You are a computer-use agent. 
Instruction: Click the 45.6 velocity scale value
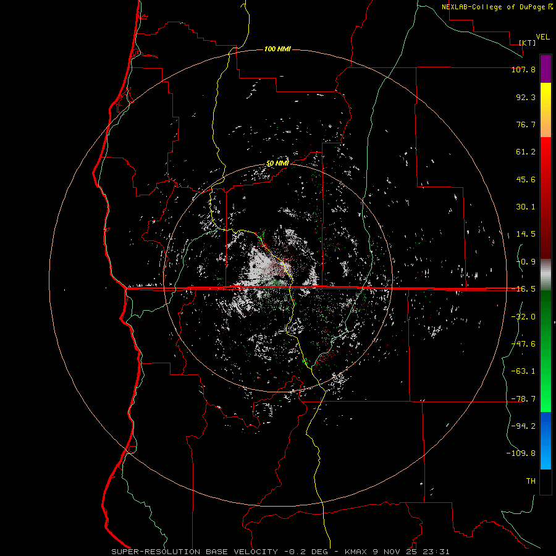tap(526, 179)
